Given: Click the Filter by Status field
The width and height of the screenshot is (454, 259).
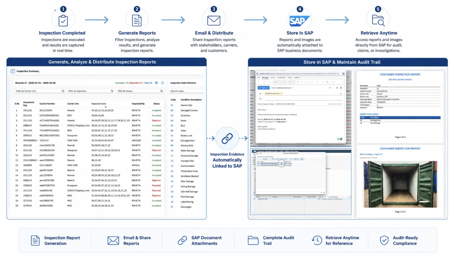Looking at the screenshot, I should [140, 91].
